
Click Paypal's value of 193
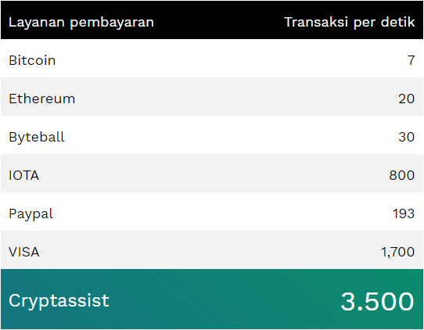point(404,213)
